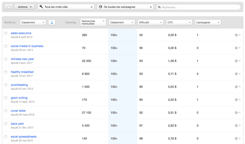Open excel spreadsheets keyword link
The width and height of the screenshot is (245, 144).
(24, 137)
